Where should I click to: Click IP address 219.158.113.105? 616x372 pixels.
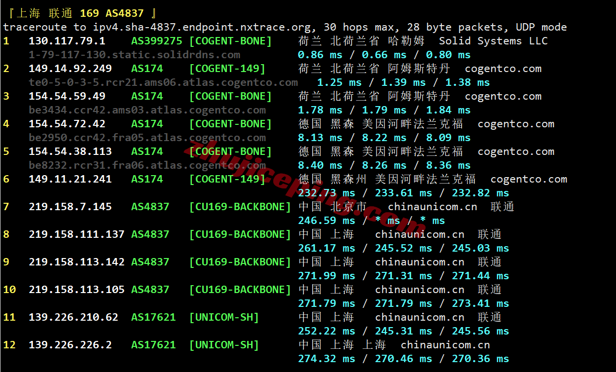(76, 290)
